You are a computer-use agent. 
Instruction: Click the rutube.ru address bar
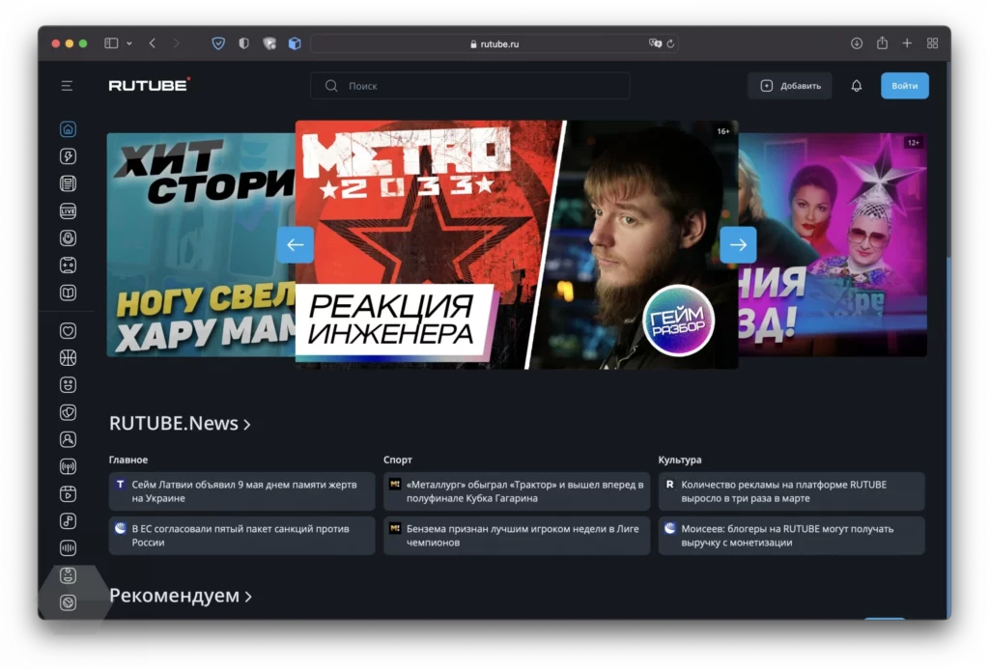click(494, 43)
